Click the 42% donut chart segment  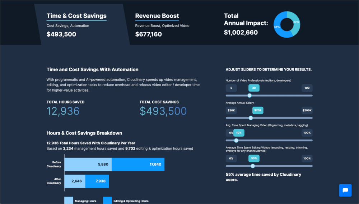[x=296, y=22]
